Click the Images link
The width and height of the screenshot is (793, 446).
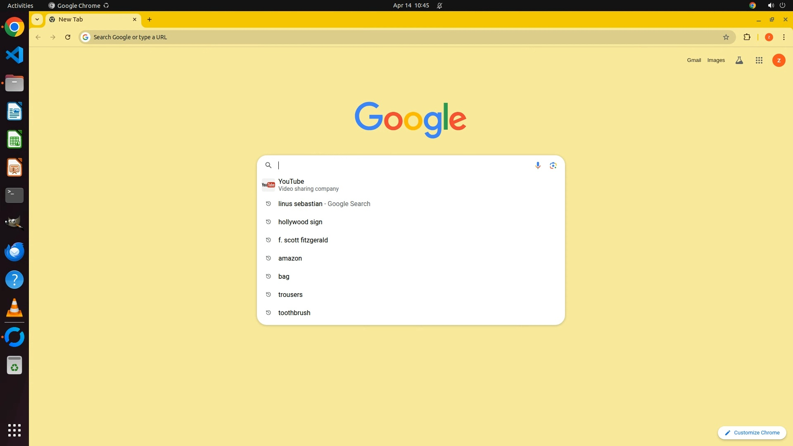click(x=716, y=60)
